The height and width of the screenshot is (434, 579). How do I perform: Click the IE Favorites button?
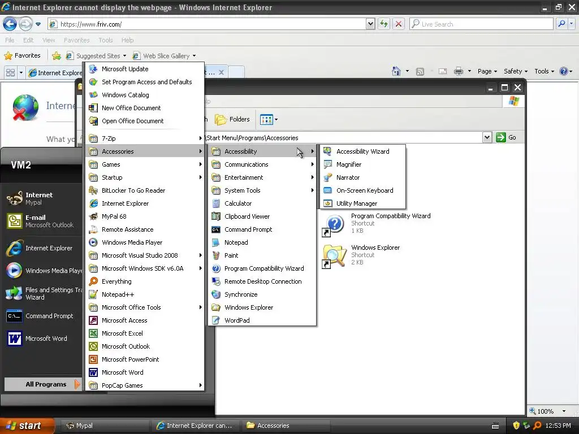tap(22, 55)
